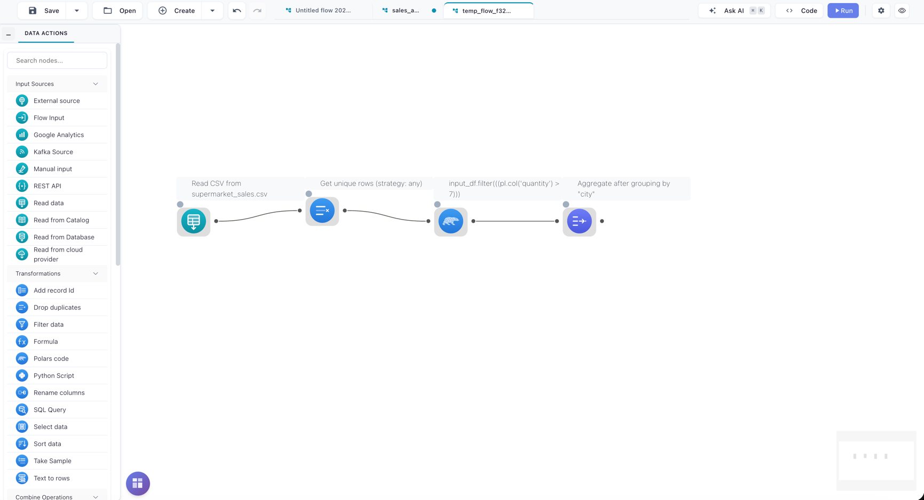
Task: Select Text to rows entry
Action: (57, 478)
